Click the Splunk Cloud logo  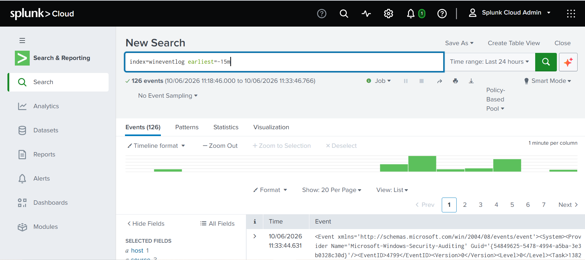(x=42, y=14)
